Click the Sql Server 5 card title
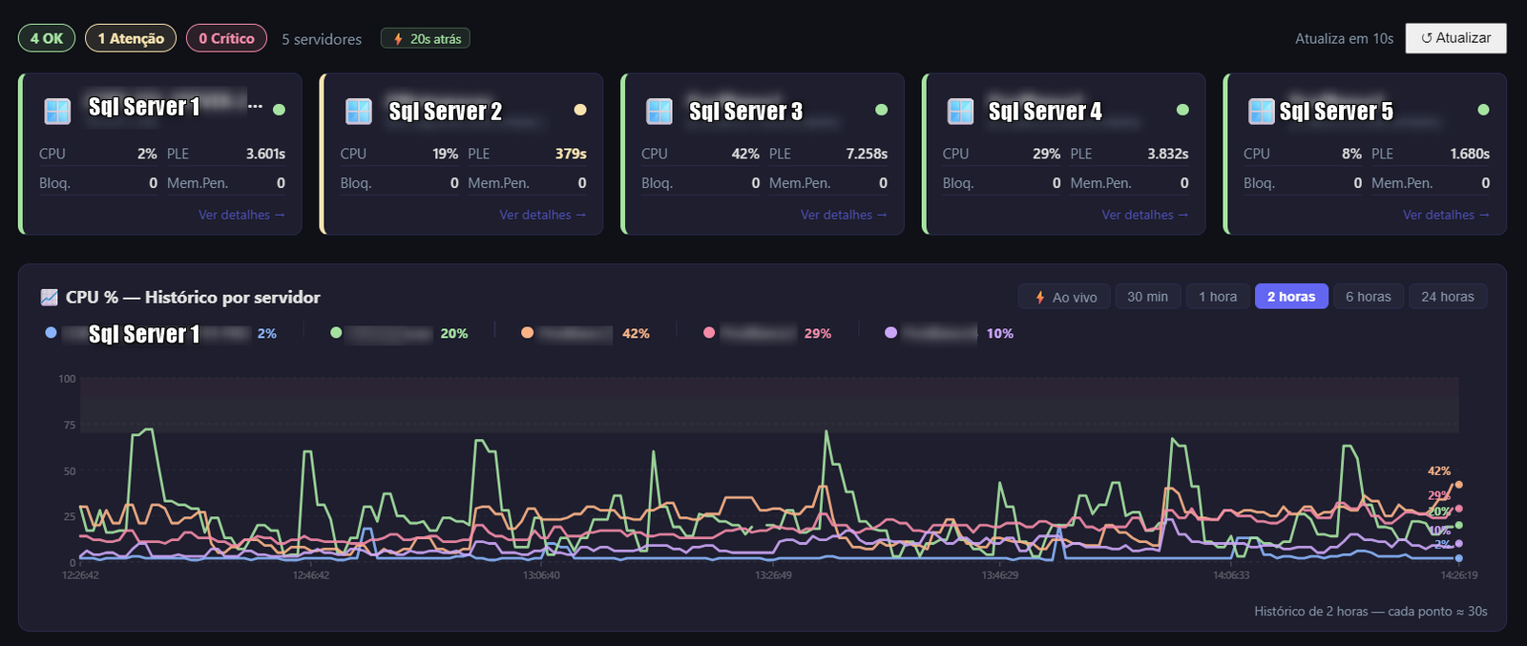This screenshot has height=646, width=1527. tap(1336, 112)
